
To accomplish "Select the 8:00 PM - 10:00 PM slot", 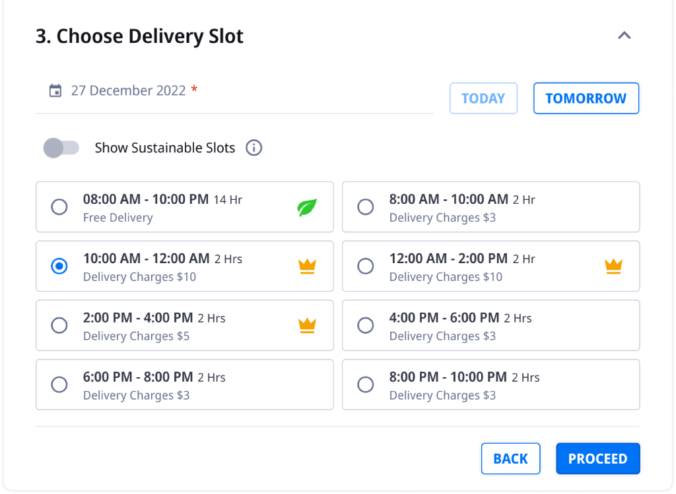I will click(366, 384).
